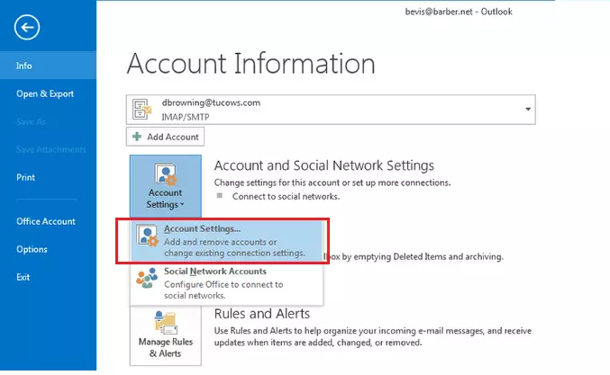Click the green plus icon on Add Account

click(137, 137)
